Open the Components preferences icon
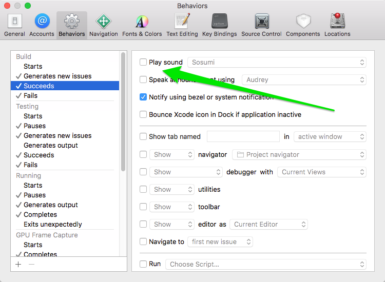This screenshot has height=282, width=385. pyautogui.click(x=303, y=21)
